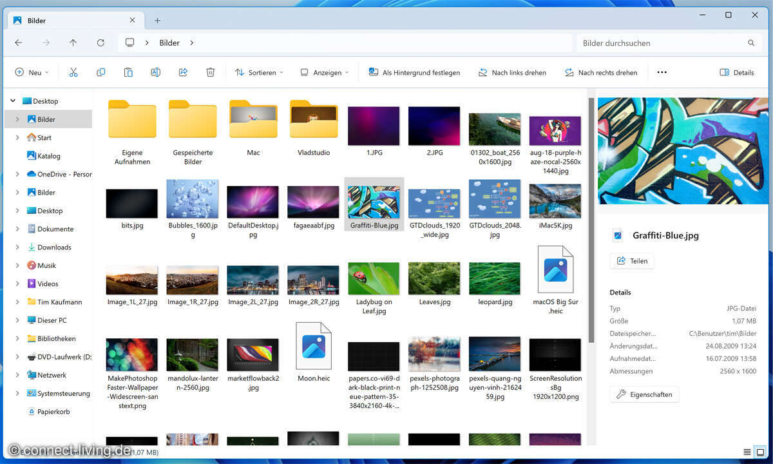Click the Paste clipboard icon
The width and height of the screenshot is (773, 464).
[x=128, y=72]
